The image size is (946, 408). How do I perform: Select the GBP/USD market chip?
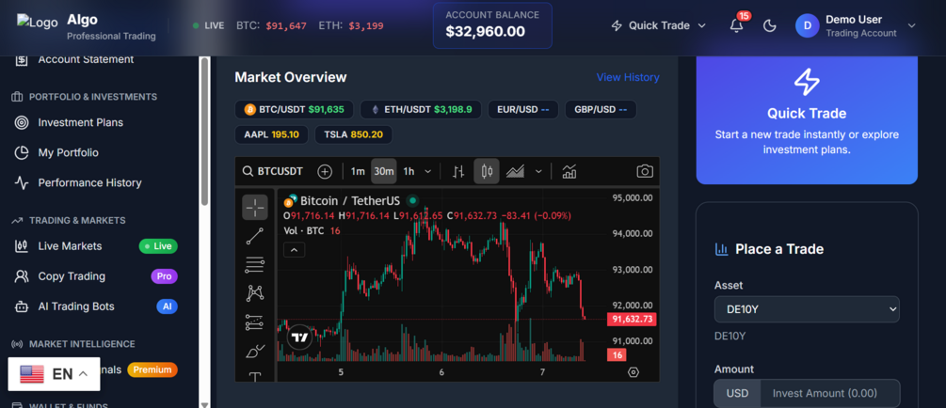coord(601,110)
